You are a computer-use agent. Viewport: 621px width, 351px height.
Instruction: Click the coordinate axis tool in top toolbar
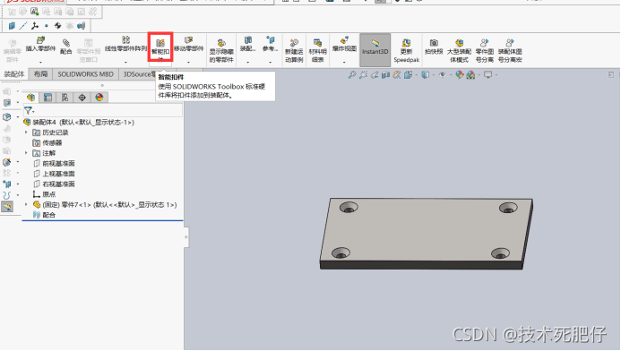point(35,26)
